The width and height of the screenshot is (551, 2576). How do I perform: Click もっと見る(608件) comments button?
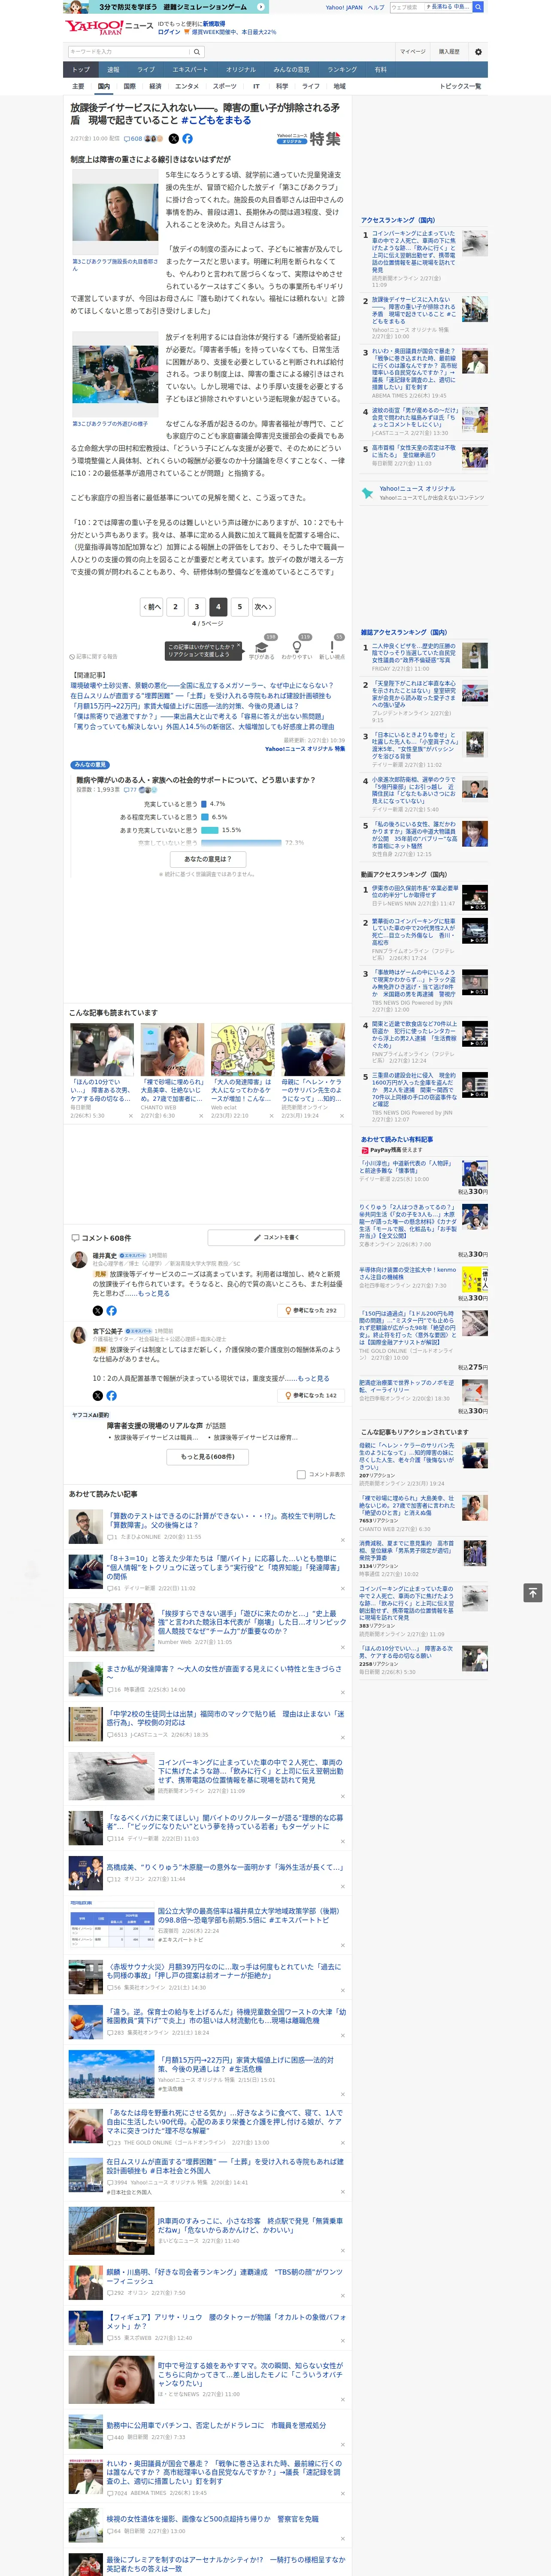(x=208, y=1457)
